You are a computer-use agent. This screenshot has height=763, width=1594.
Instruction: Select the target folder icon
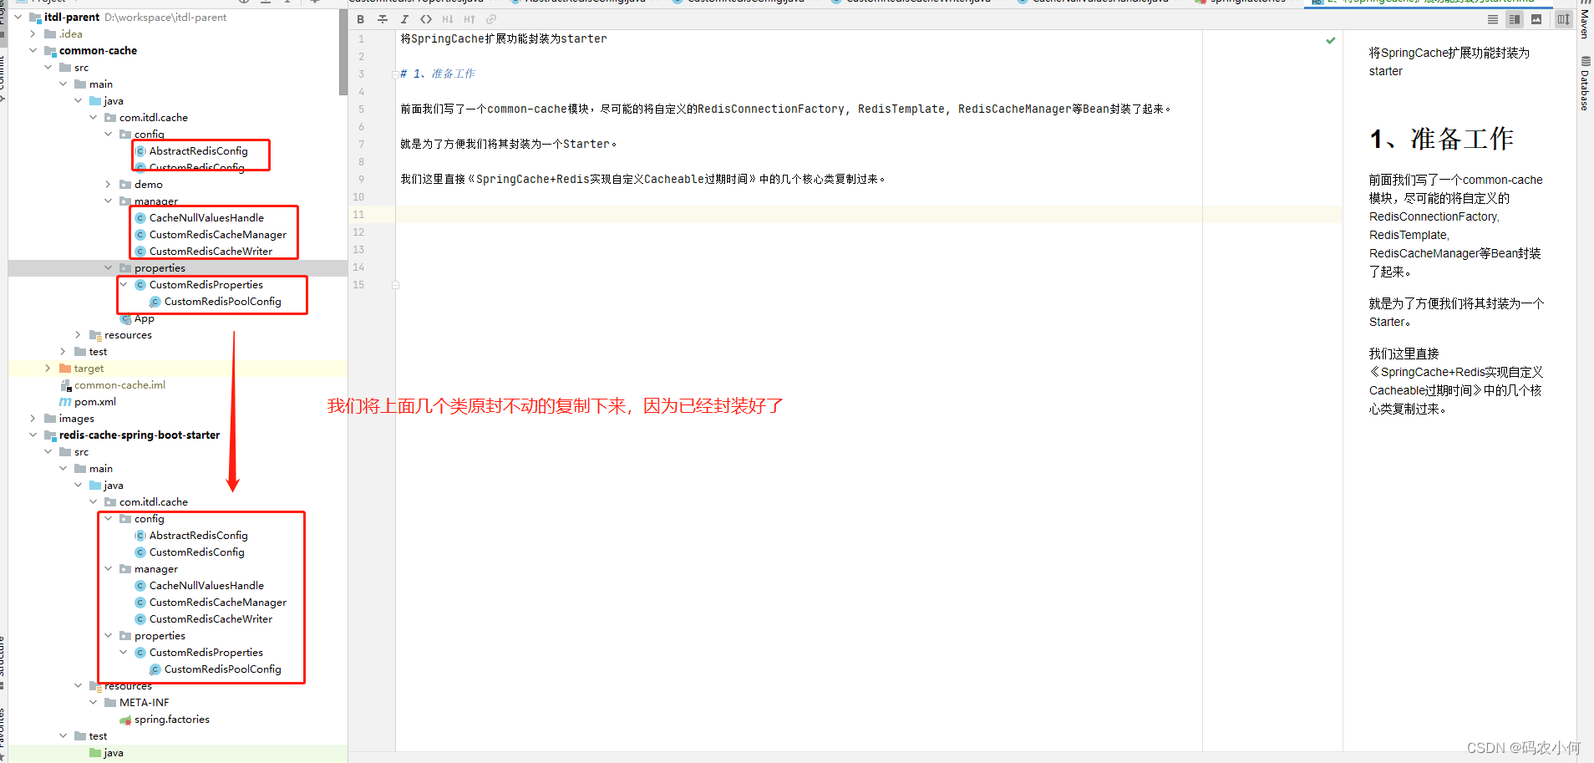[65, 368]
